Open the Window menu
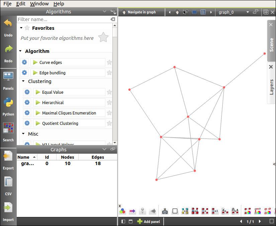The width and height of the screenshot is (276, 226). coord(39,4)
